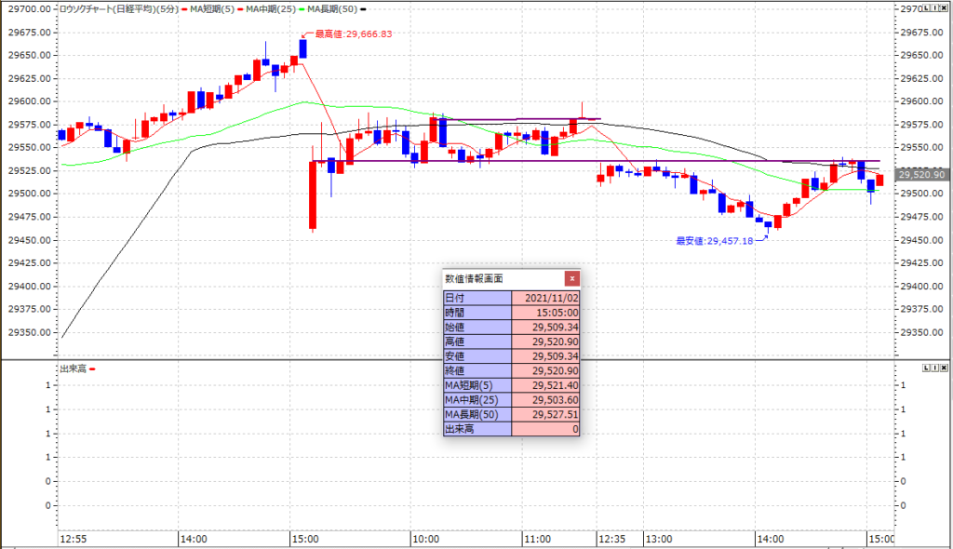This screenshot has height=549, width=953.
Task: Click the L button on the 出来高 volume panel
Action: [x=926, y=368]
